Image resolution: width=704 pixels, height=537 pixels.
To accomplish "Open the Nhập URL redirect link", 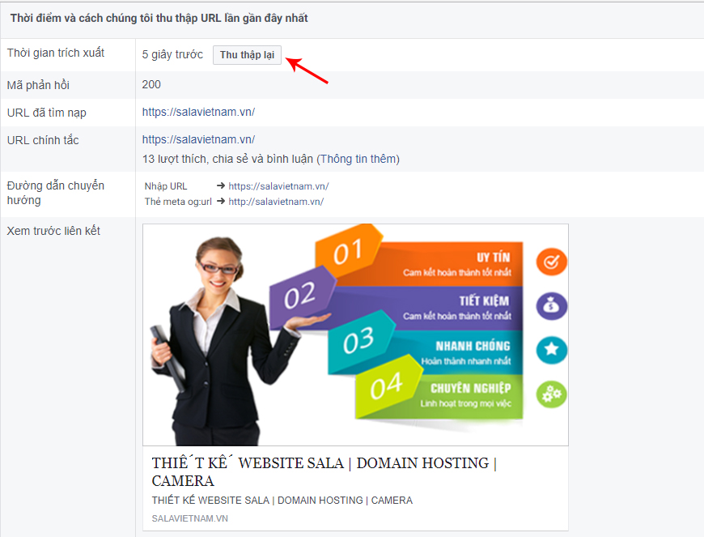I will click(x=278, y=186).
